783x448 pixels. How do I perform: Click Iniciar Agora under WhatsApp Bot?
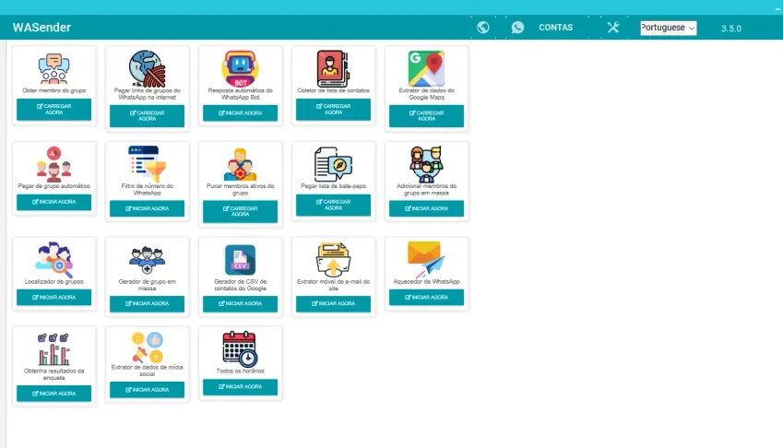tap(240, 112)
